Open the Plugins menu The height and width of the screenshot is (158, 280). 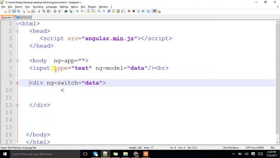coord(92,7)
